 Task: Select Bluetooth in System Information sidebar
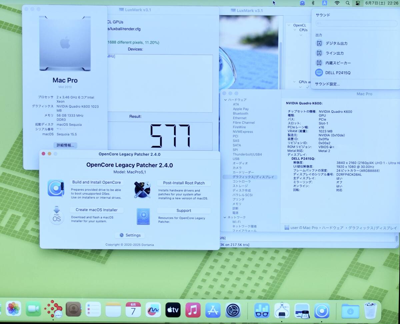240,113
